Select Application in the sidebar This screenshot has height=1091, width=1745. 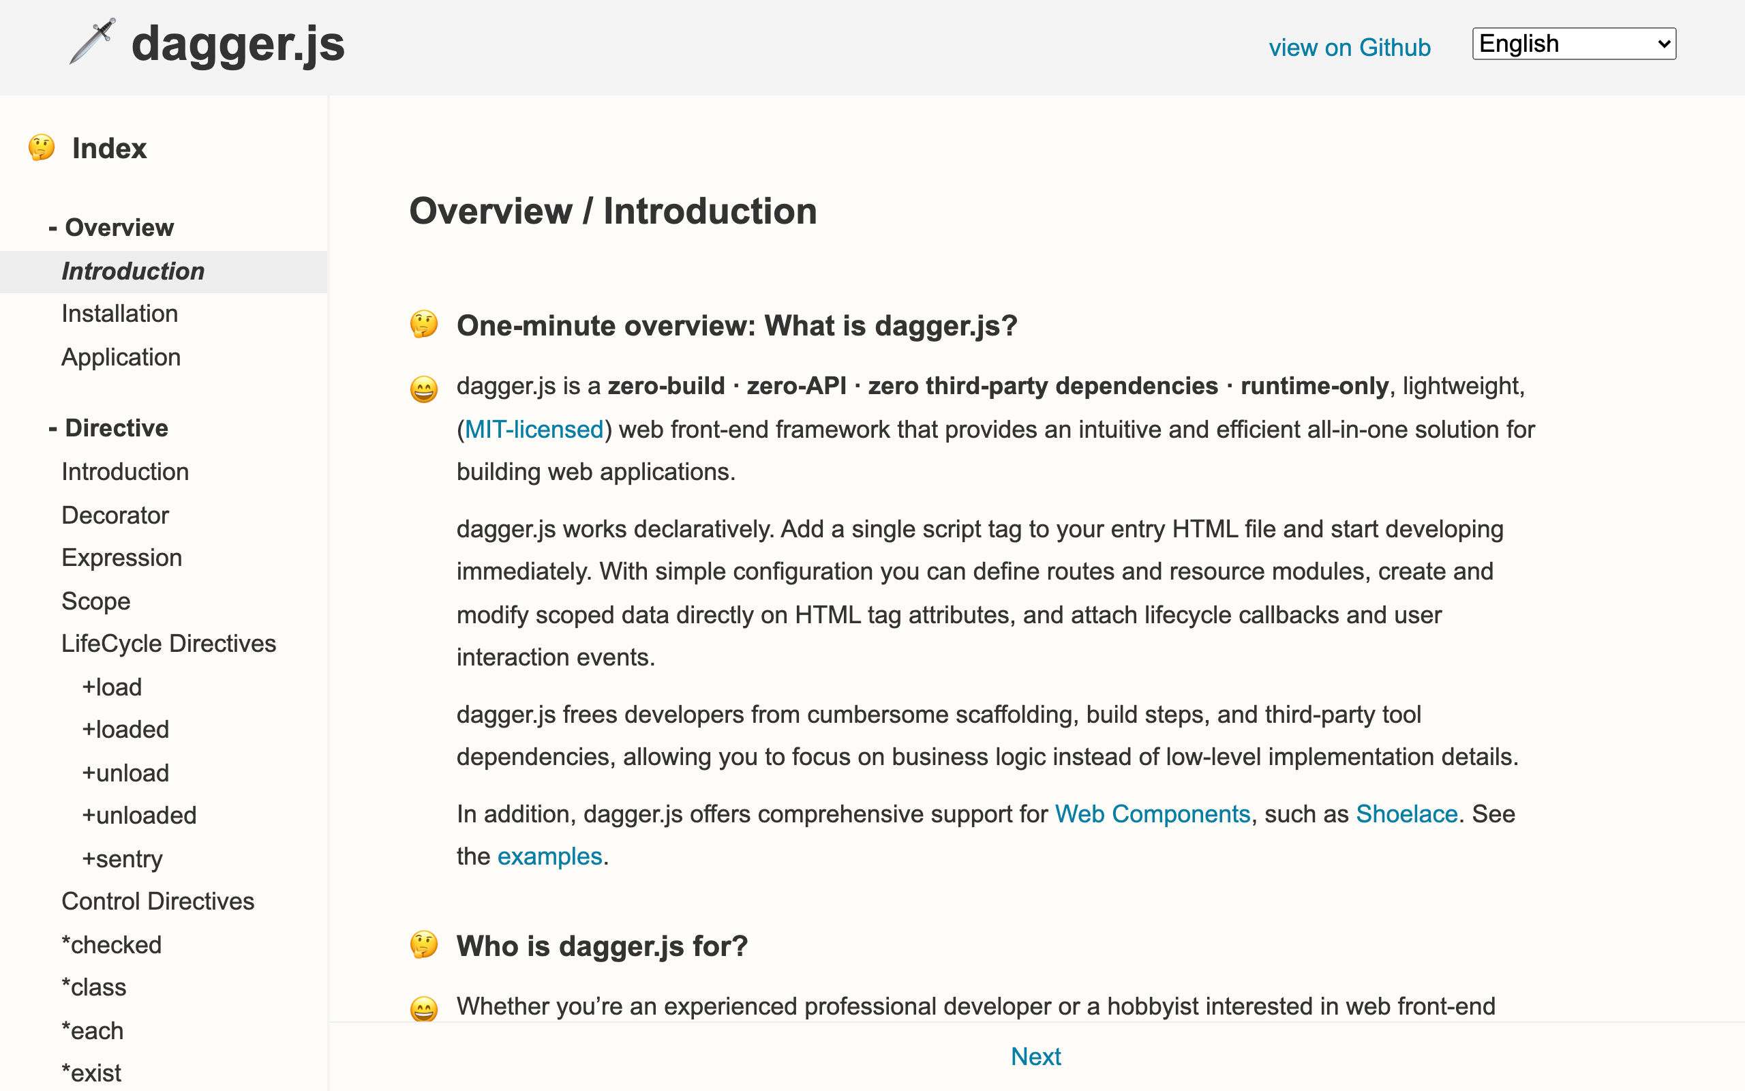121,357
